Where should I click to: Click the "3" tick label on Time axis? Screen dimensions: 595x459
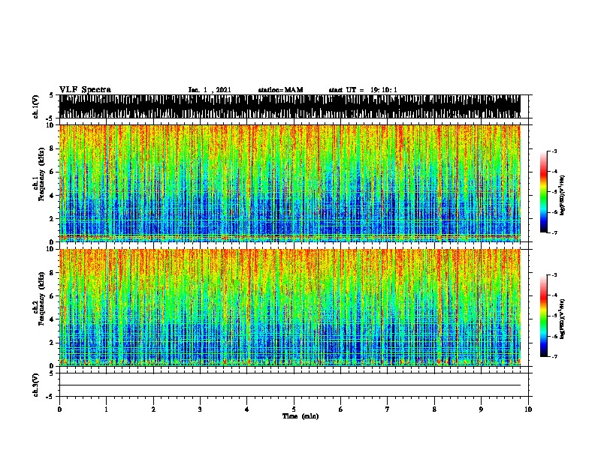200,409
